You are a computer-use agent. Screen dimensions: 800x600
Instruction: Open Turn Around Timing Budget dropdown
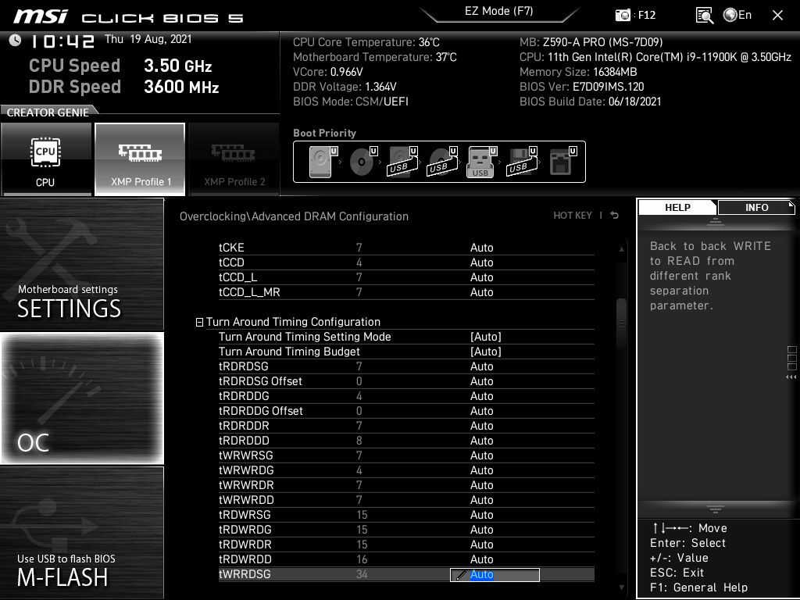(486, 352)
